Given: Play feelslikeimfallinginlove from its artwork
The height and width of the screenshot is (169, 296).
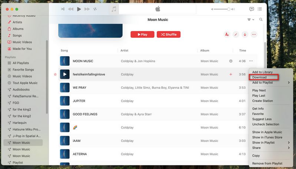Looking at the screenshot, I should (x=65, y=74).
